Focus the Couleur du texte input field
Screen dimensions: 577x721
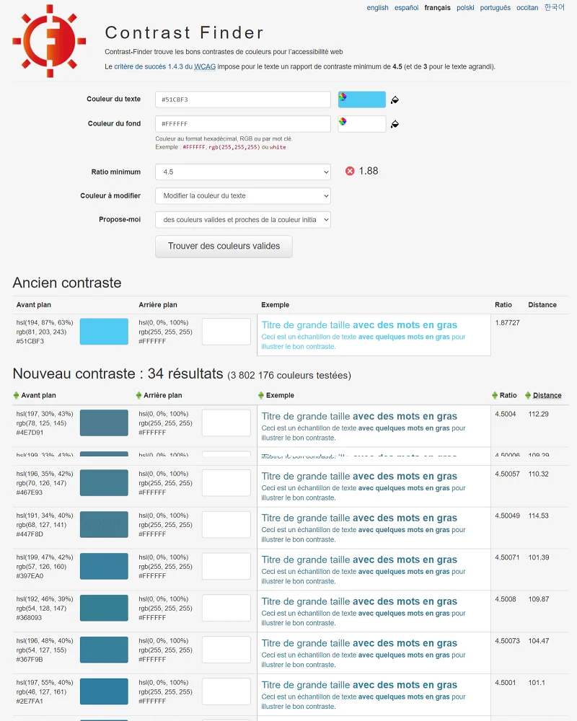(243, 99)
